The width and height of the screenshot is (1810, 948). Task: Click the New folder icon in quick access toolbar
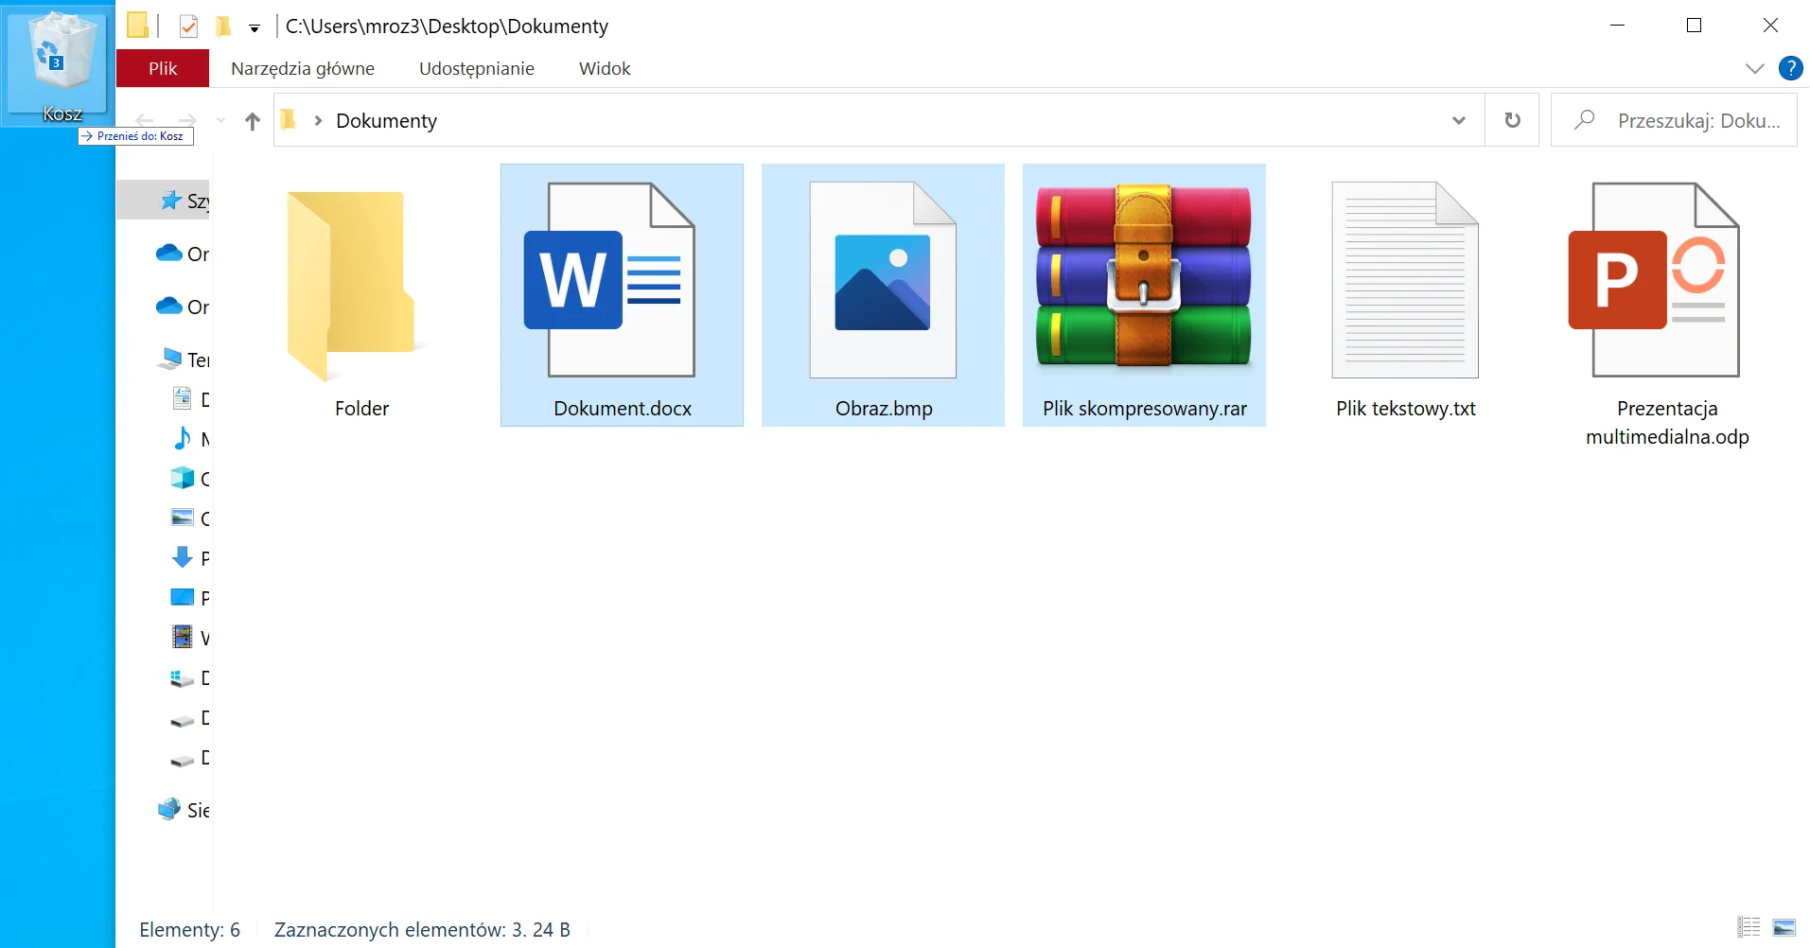pyautogui.click(x=224, y=26)
